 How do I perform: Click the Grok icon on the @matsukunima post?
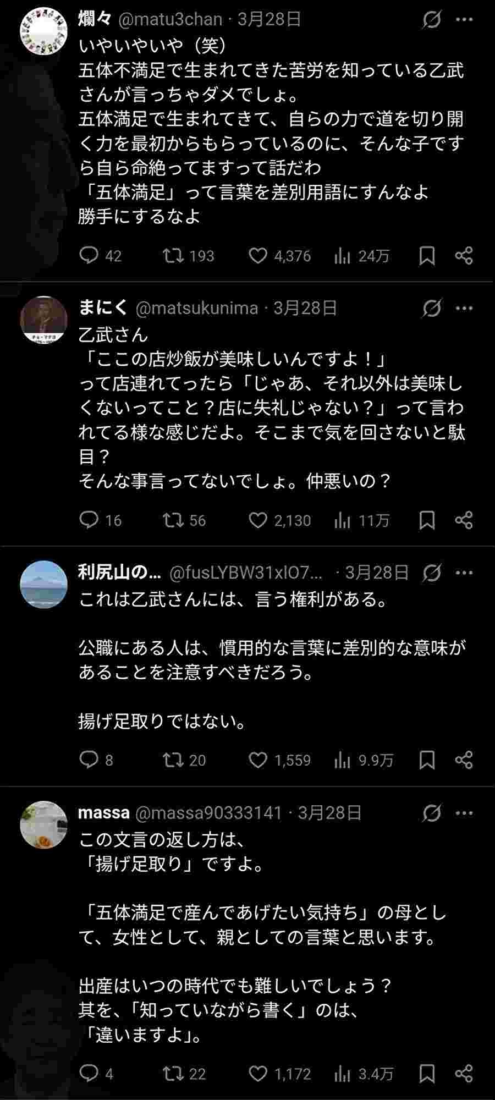coord(432,309)
